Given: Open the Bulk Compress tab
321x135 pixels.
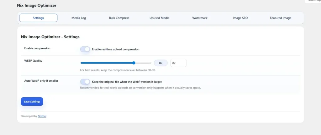Looking at the screenshot, I should click(119, 18).
